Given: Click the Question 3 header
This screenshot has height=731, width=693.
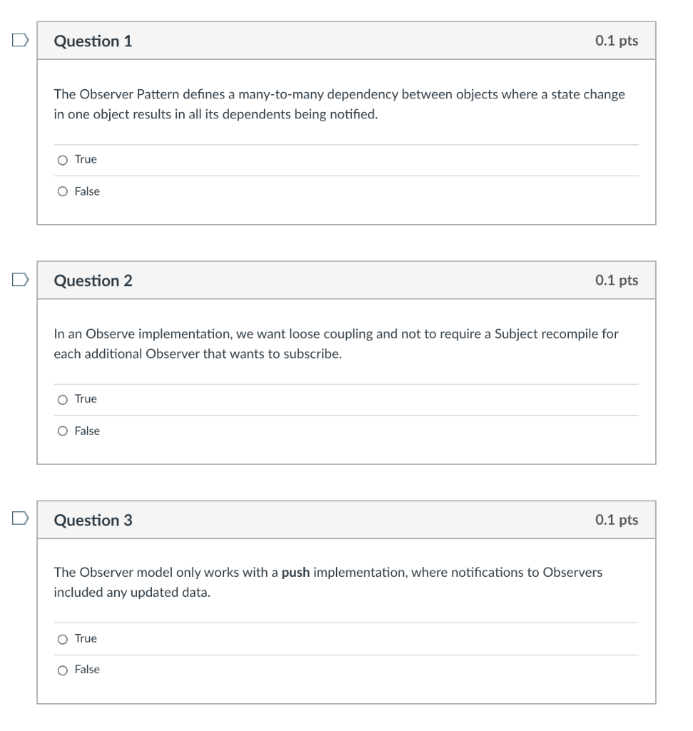Looking at the screenshot, I should pyautogui.click(x=93, y=520).
